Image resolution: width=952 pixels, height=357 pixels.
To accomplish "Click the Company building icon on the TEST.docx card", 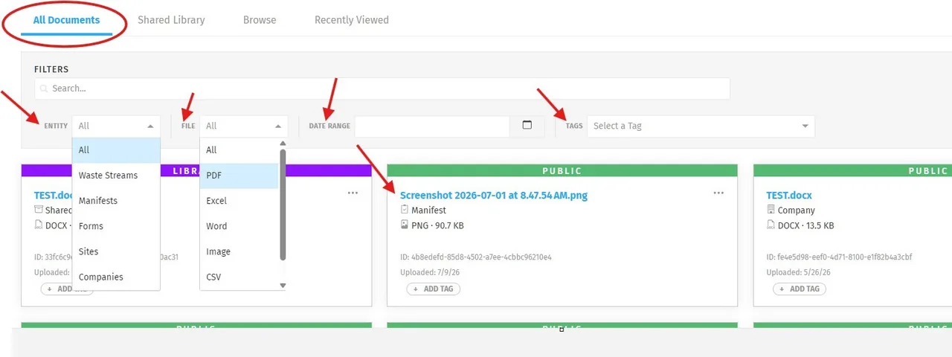I will 771,210.
